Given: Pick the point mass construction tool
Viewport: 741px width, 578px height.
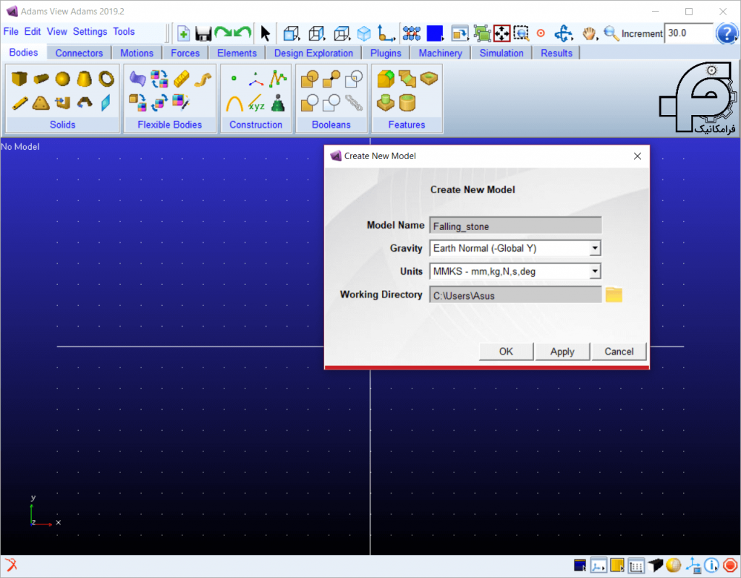Looking at the screenshot, I should coord(278,103).
